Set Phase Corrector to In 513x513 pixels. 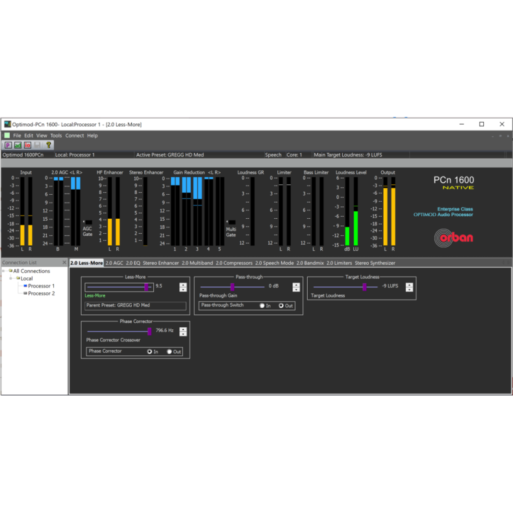tap(149, 351)
